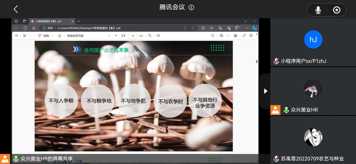Select the 绘制 draw tool
The image size is (356, 164).
coord(43,36)
